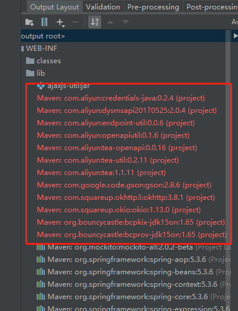Open the Post-processing tab
Viewport: 238px width, 311px height.
211,7
